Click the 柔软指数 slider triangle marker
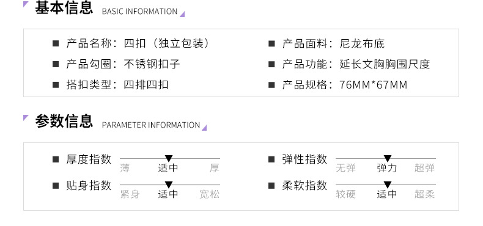Image resolution: width=483 pixels, height=226 pixels. pos(388,184)
